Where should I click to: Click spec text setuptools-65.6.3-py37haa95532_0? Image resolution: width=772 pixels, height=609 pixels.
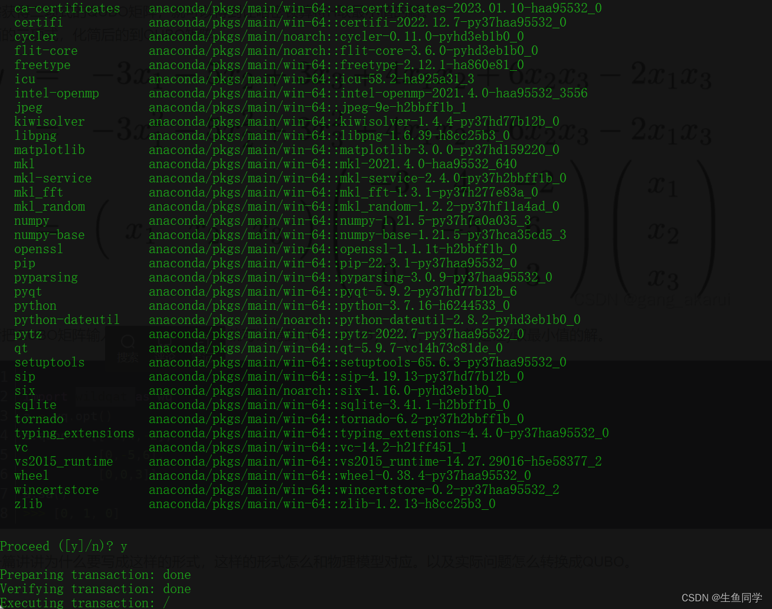[x=453, y=362]
